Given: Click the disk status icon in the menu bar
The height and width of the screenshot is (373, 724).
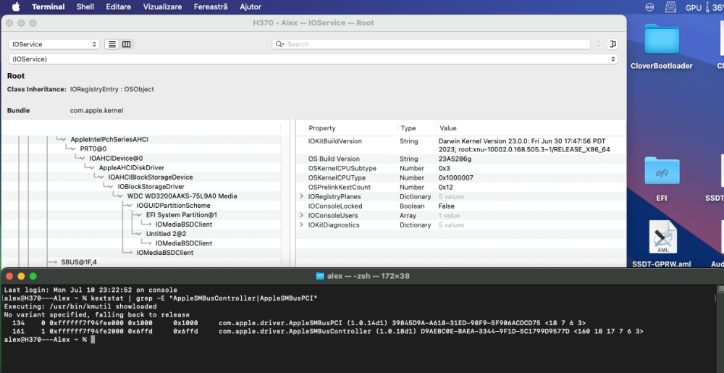Looking at the screenshot, I should pyautogui.click(x=671, y=7).
